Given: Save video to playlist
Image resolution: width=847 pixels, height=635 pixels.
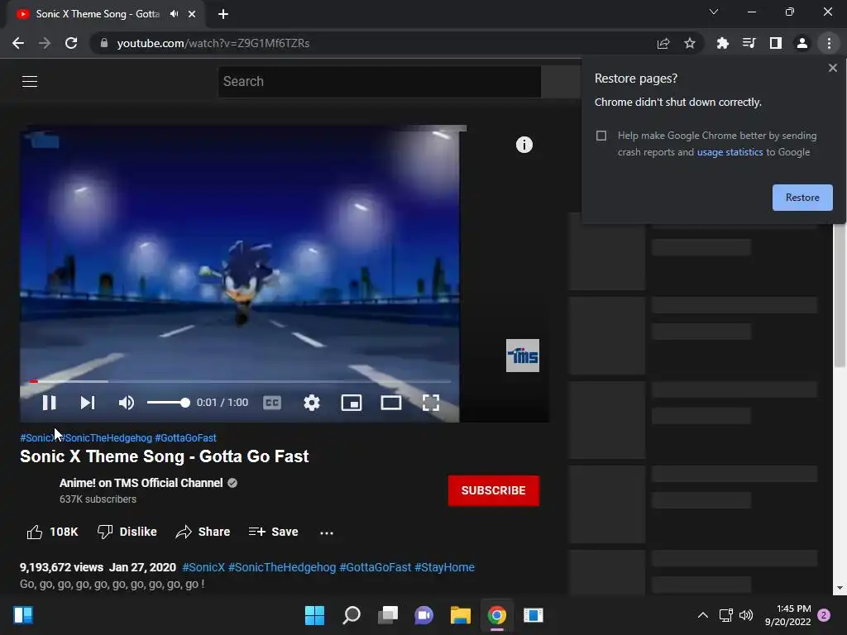Looking at the screenshot, I should pos(273,532).
